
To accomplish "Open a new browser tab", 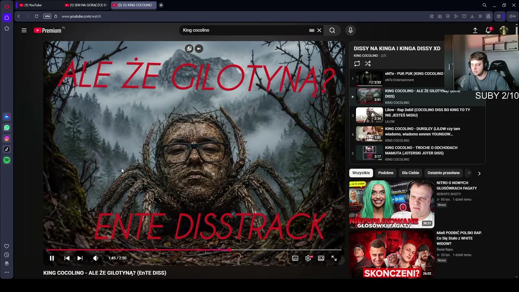I will tap(161, 5).
